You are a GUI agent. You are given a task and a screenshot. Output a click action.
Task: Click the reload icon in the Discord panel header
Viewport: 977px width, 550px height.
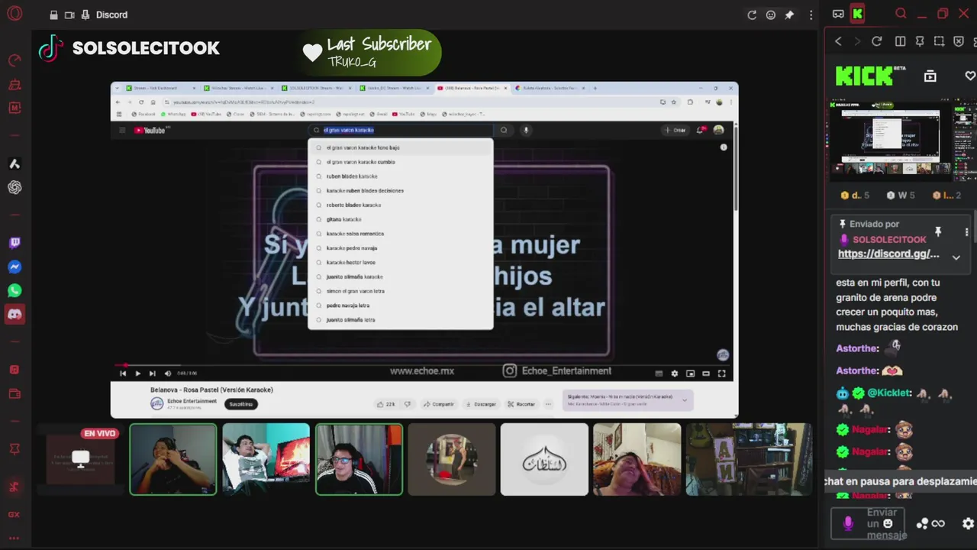[752, 15]
